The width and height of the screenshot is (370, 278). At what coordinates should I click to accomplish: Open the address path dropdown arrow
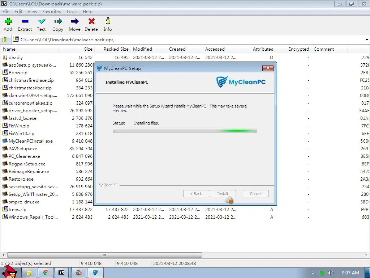367,39
